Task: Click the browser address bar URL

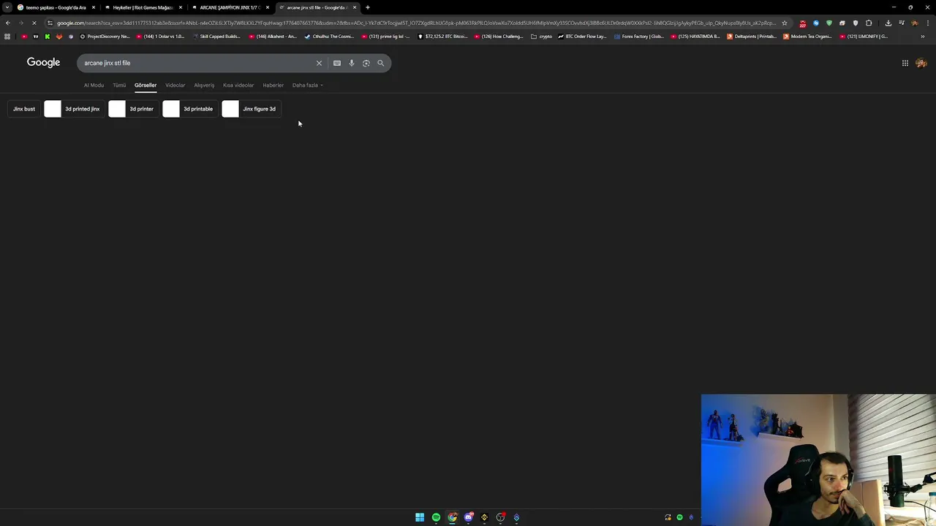Action: pyautogui.click(x=417, y=23)
